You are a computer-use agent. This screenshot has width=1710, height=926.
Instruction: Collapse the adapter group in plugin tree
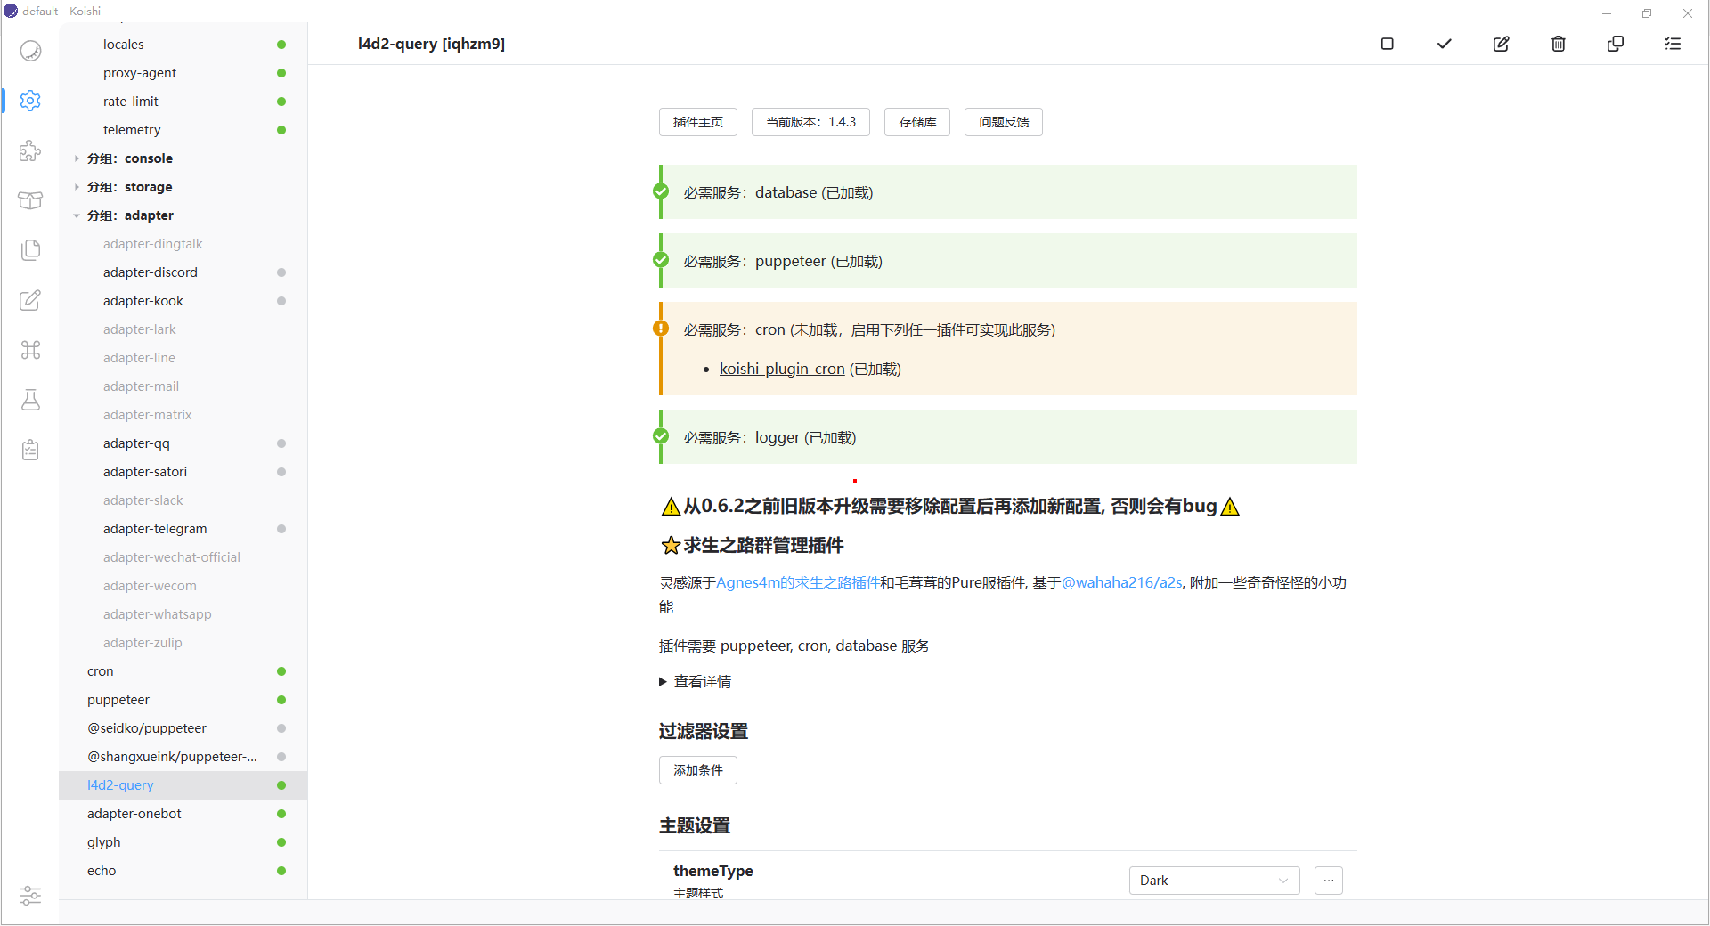(77, 215)
